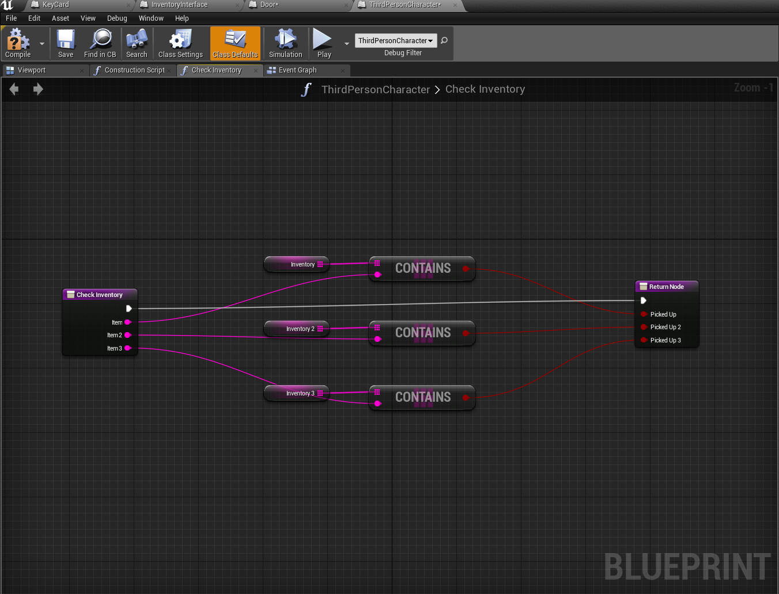
Task: Open the ThirdPersonCharacter debug filter dropdown
Action: coord(396,40)
